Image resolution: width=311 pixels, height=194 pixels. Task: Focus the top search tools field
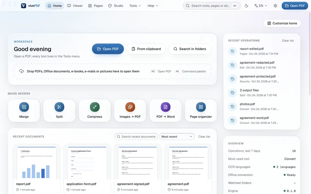click(212, 6)
